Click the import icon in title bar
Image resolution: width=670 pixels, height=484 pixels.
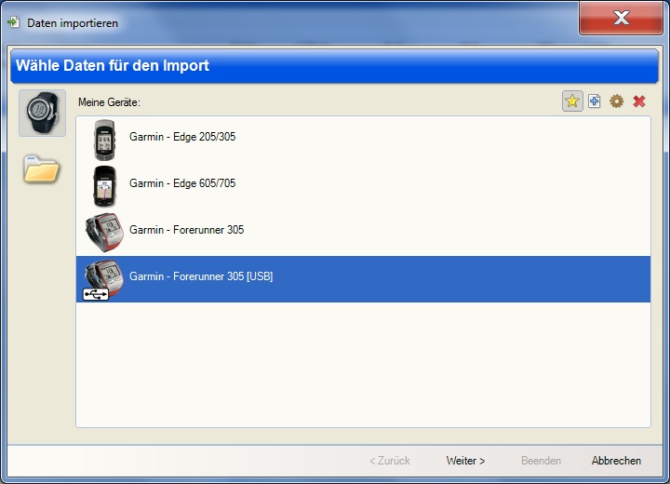(14, 22)
